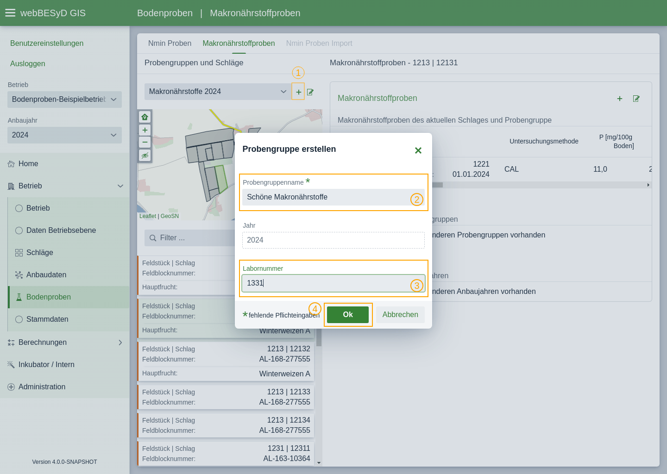
Task: Add a new Makronährstoffprobe with plus icon
Action: [620, 99]
